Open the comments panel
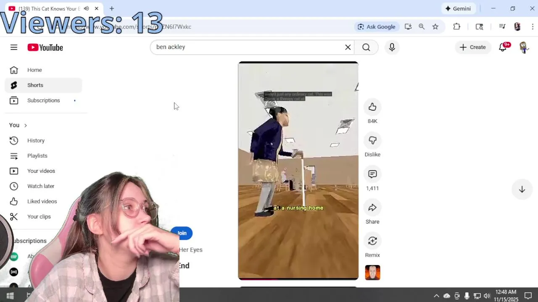The image size is (538, 302). click(x=372, y=174)
